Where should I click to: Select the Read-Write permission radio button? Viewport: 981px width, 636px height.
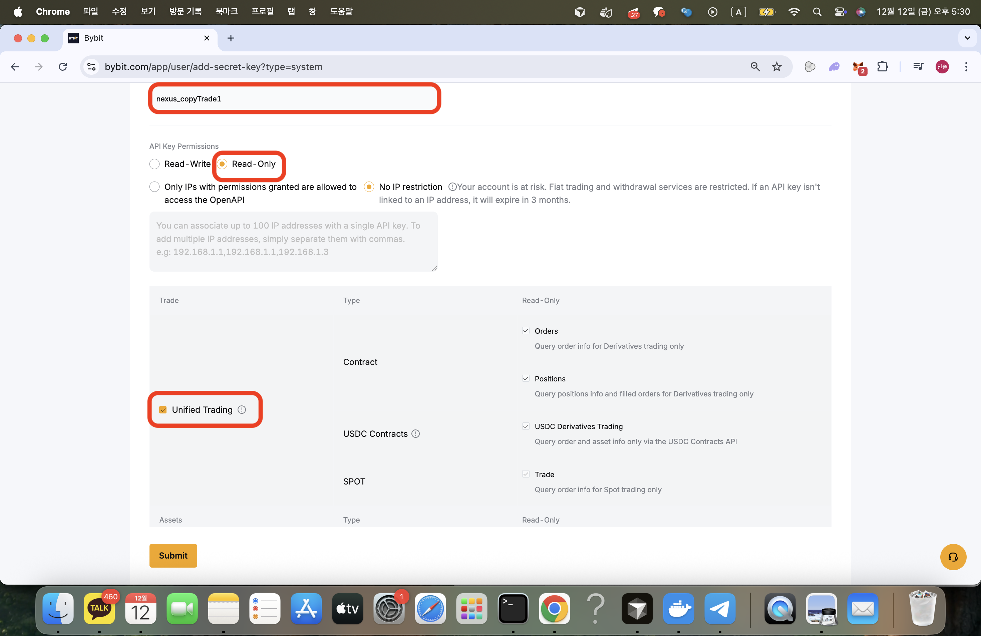point(154,164)
